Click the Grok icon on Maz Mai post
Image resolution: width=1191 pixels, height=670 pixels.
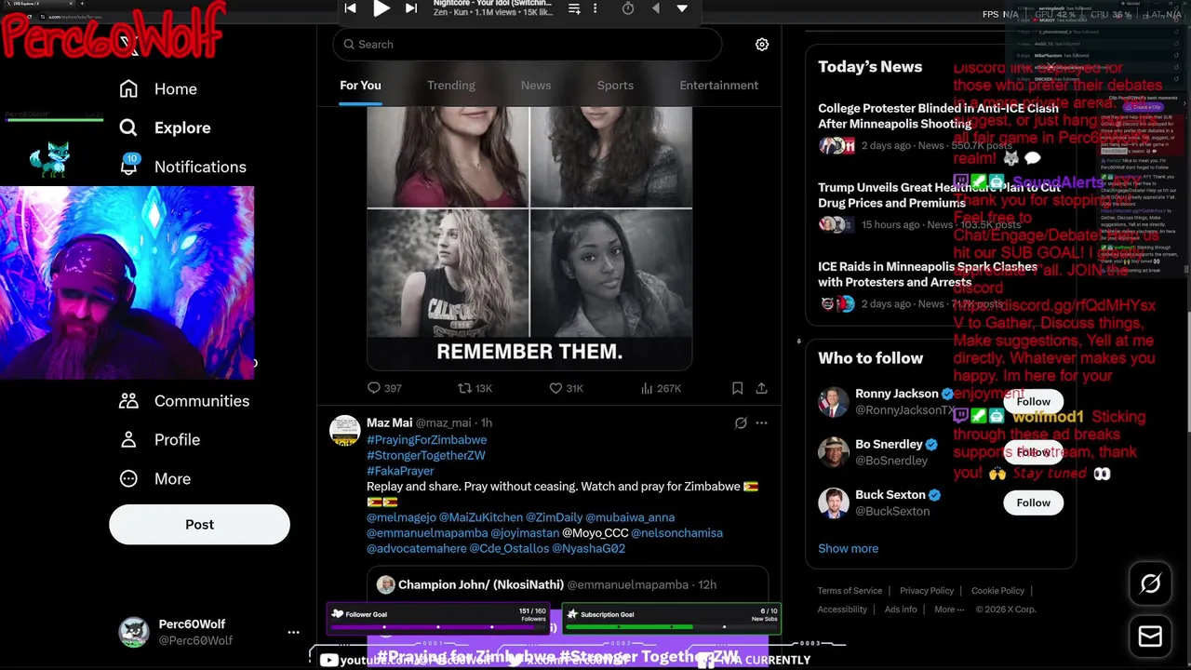(x=741, y=423)
